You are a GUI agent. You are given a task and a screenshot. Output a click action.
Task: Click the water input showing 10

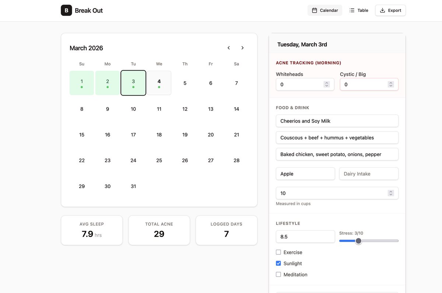click(x=337, y=193)
